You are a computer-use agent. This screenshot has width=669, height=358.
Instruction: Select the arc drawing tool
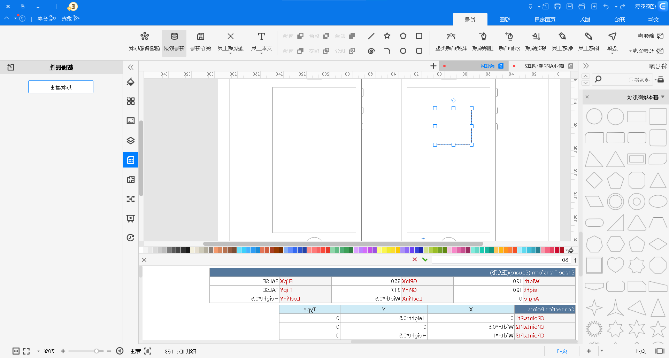tap(387, 51)
